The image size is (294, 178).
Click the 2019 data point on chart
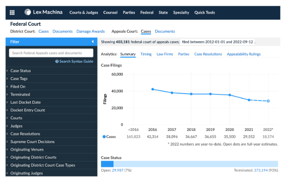tap(211, 94)
